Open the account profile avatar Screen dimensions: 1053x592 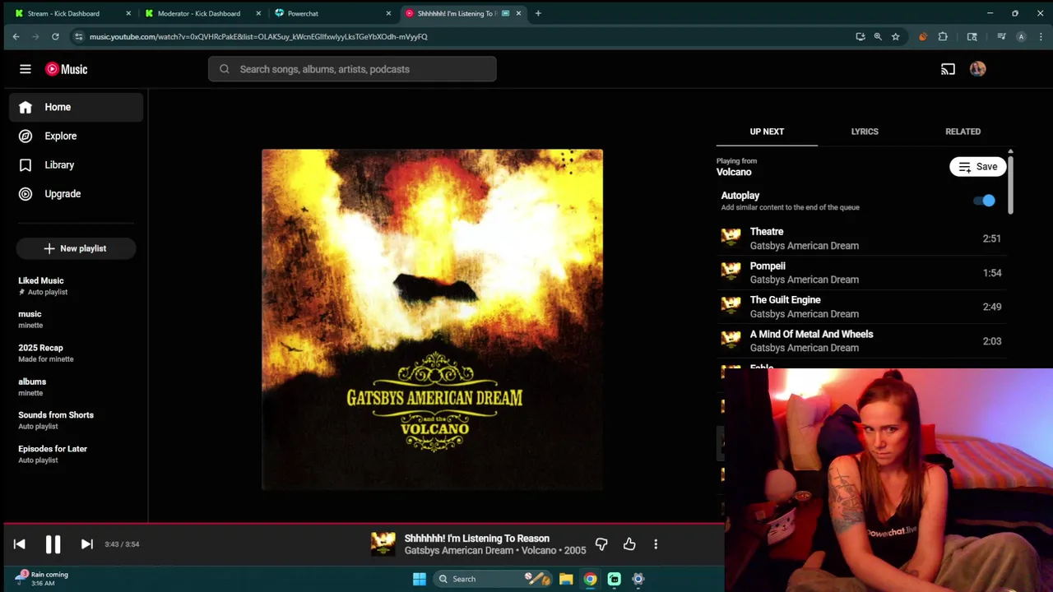pyautogui.click(x=977, y=69)
